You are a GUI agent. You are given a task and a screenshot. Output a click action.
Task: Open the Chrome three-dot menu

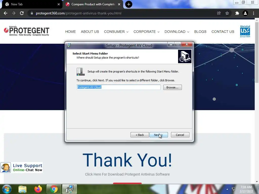(x=253, y=13)
